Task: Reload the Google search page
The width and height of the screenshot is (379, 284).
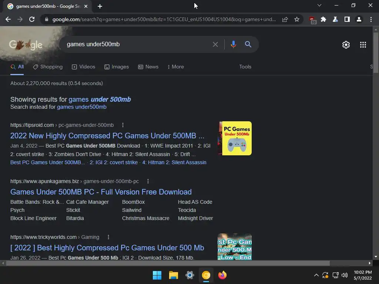Action: [x=32, y=19]
